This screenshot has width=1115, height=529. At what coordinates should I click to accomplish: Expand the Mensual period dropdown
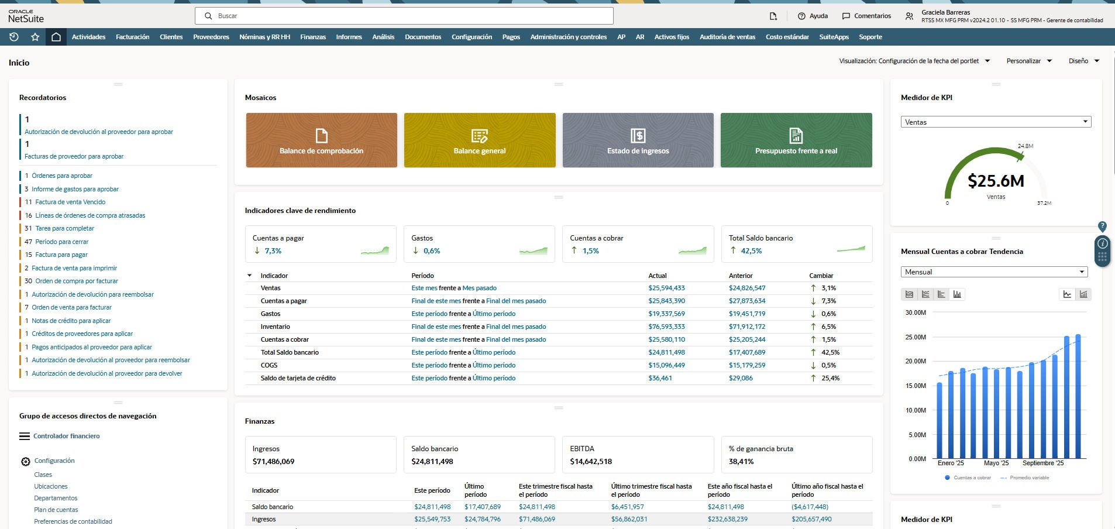tap(994, 272)
